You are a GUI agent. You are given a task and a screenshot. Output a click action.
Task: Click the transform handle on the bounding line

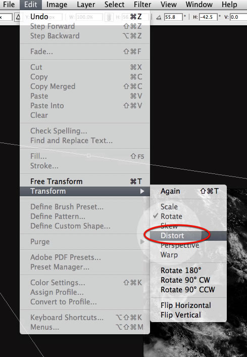89,156
